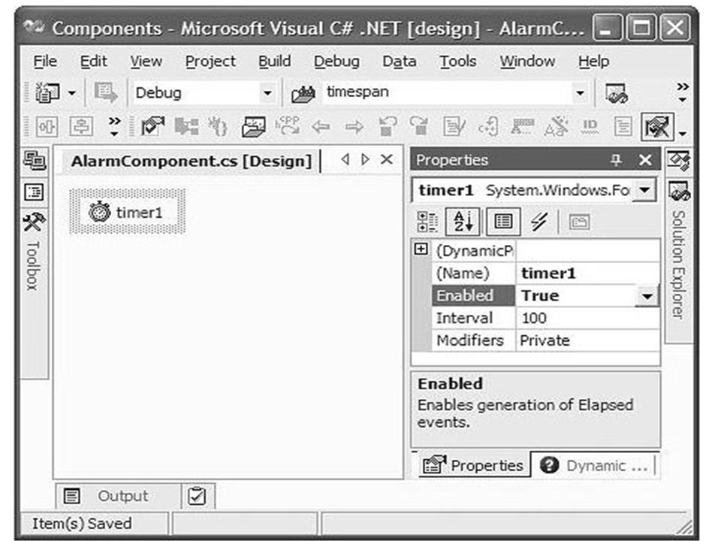Click the CPP swap arrows toolbar icon
Image resolution: width=721 pixels, height=541 pixels.
[x=288, y=125]
